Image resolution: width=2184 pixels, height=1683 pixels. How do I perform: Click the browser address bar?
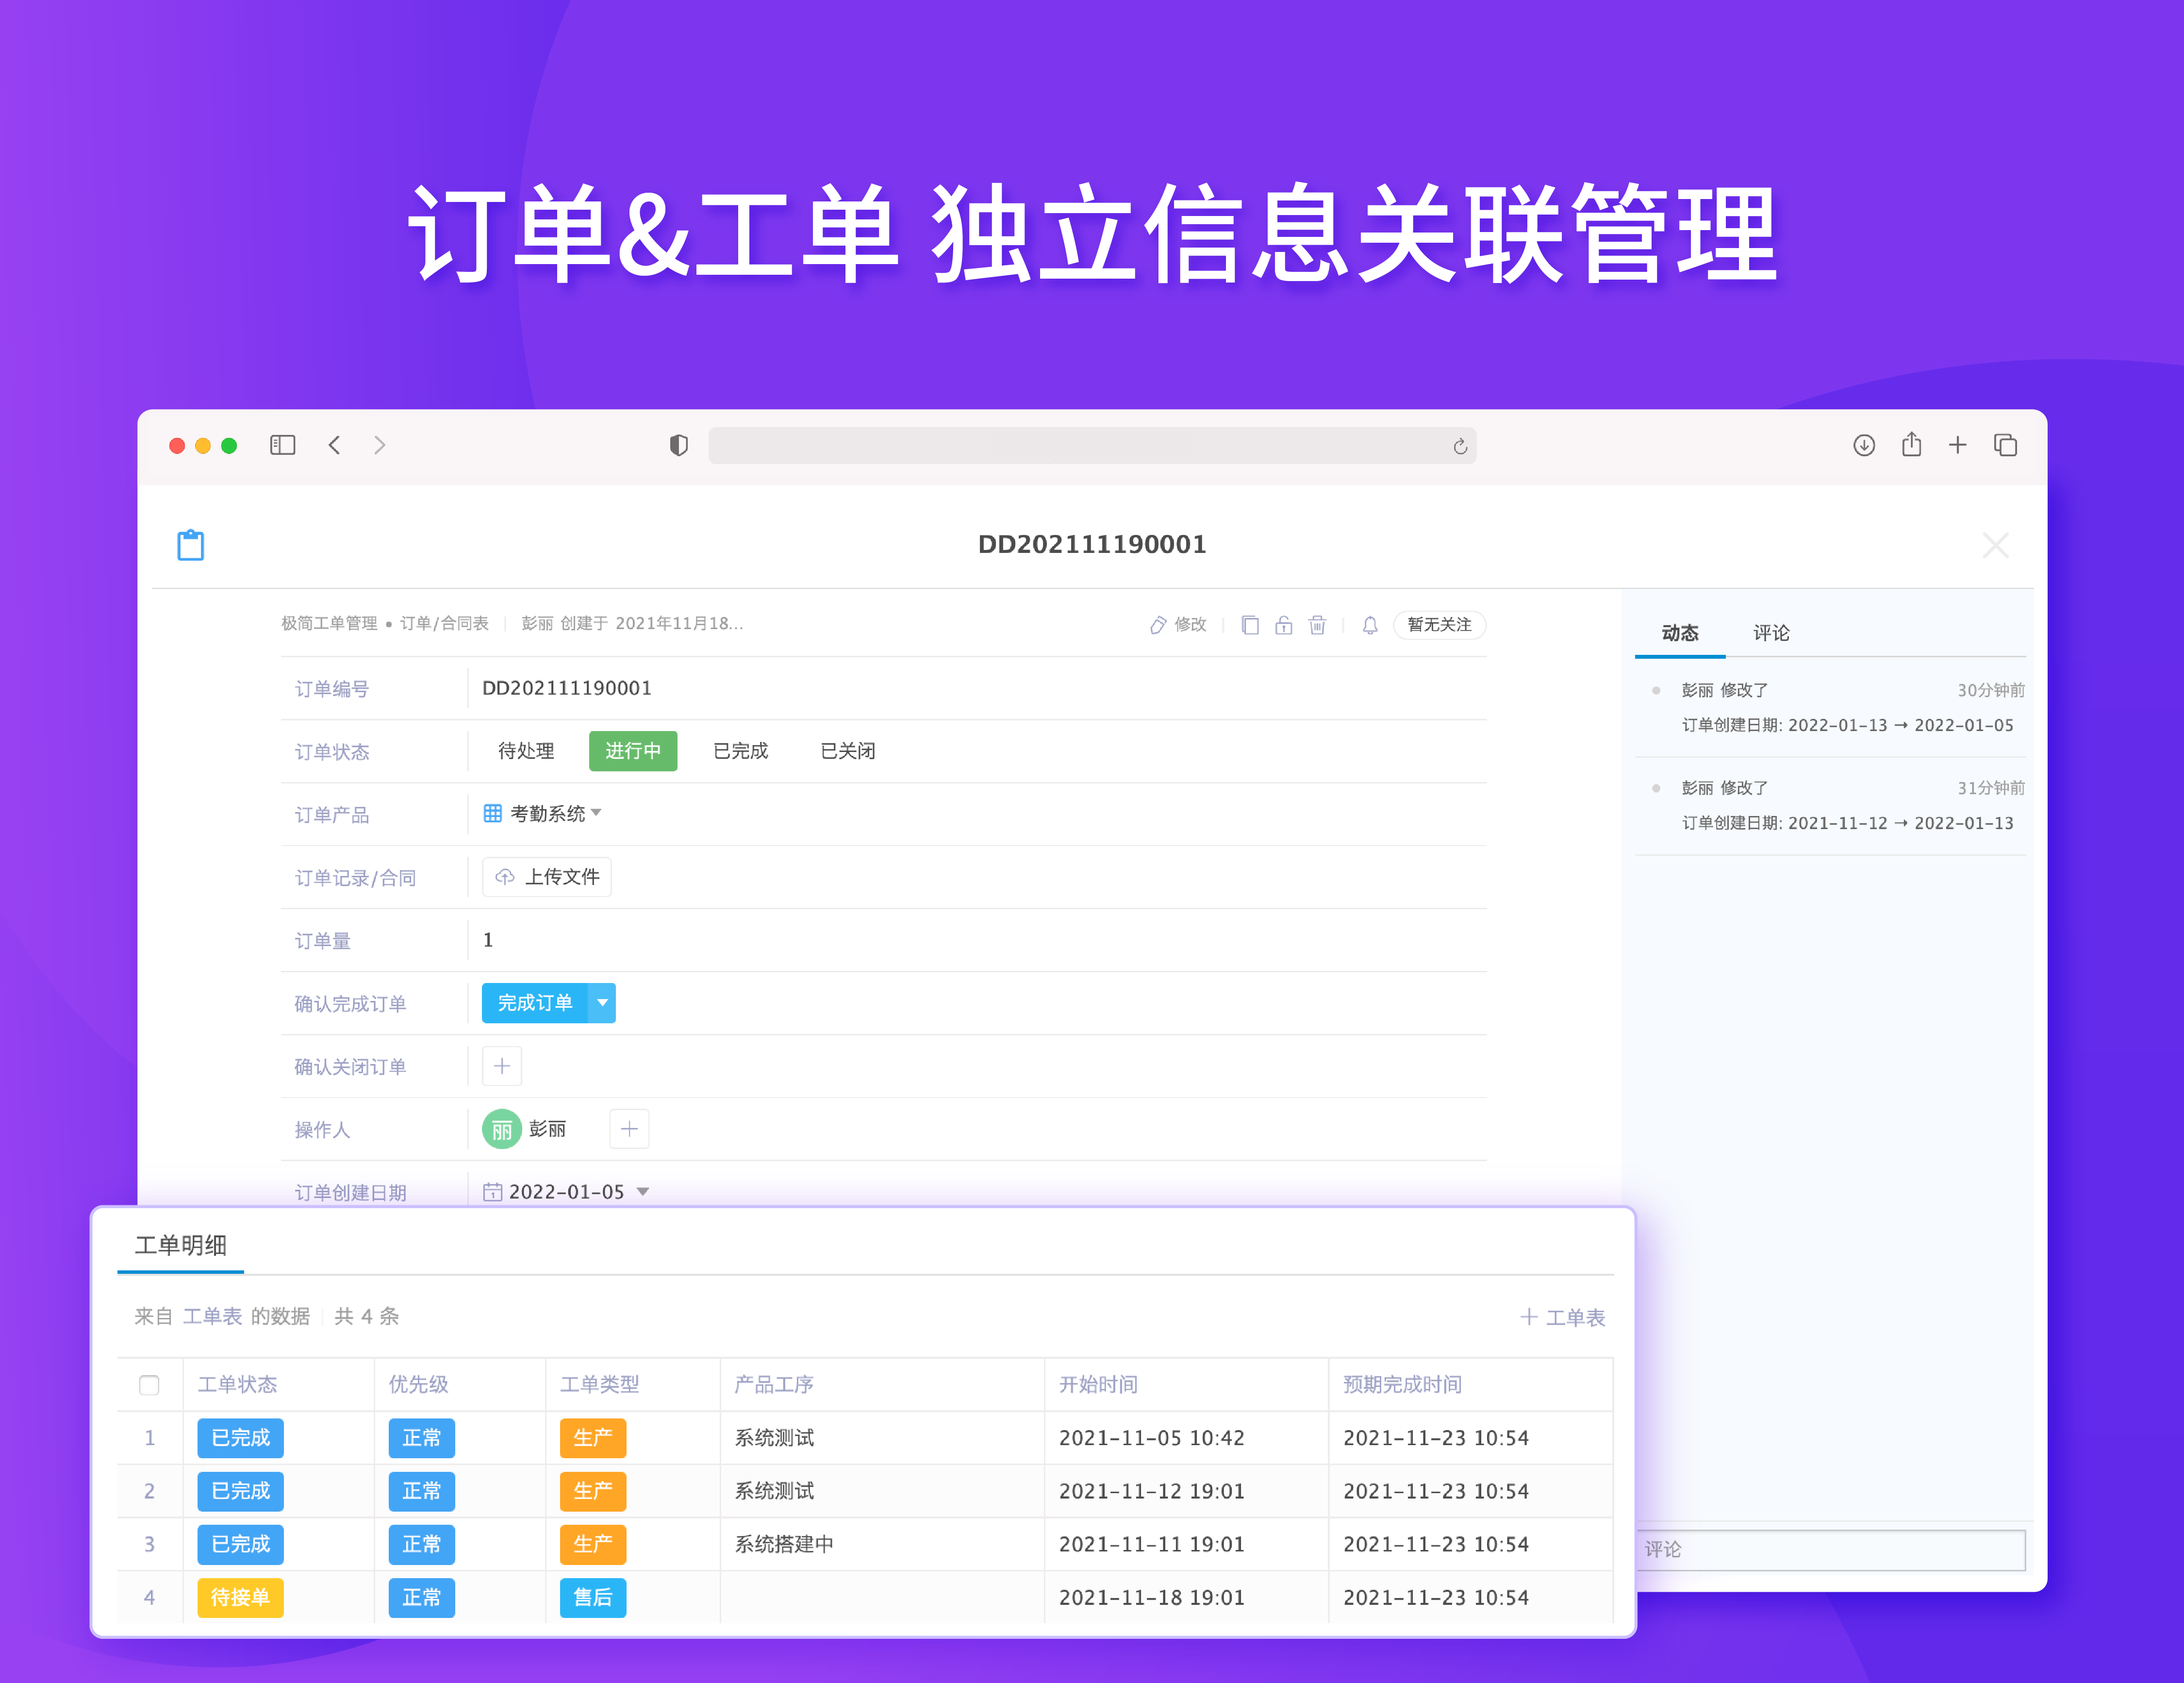[1092, 446]
